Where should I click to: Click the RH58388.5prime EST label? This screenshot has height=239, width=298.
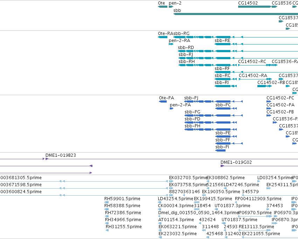tap(123, 206)
